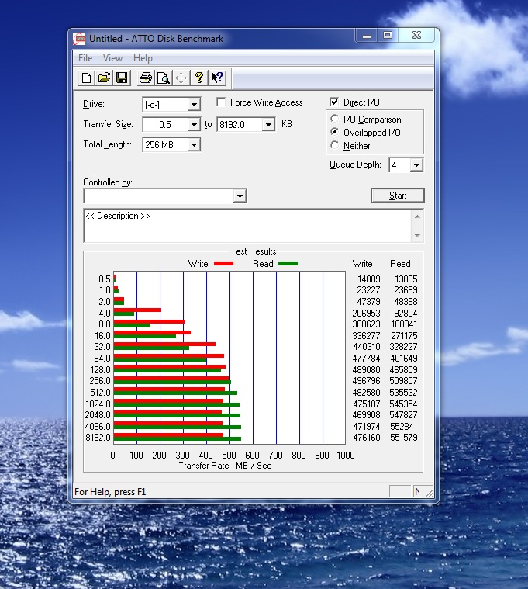Screen dimensions: 528x589
Task: Click read value 551579 for 8192.0 row
Action: 403,438
